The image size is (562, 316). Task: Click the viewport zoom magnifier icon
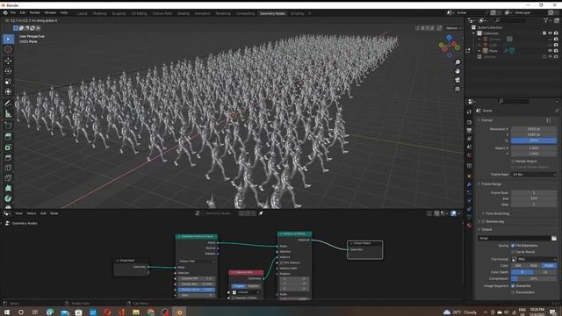tap(458, 62)
